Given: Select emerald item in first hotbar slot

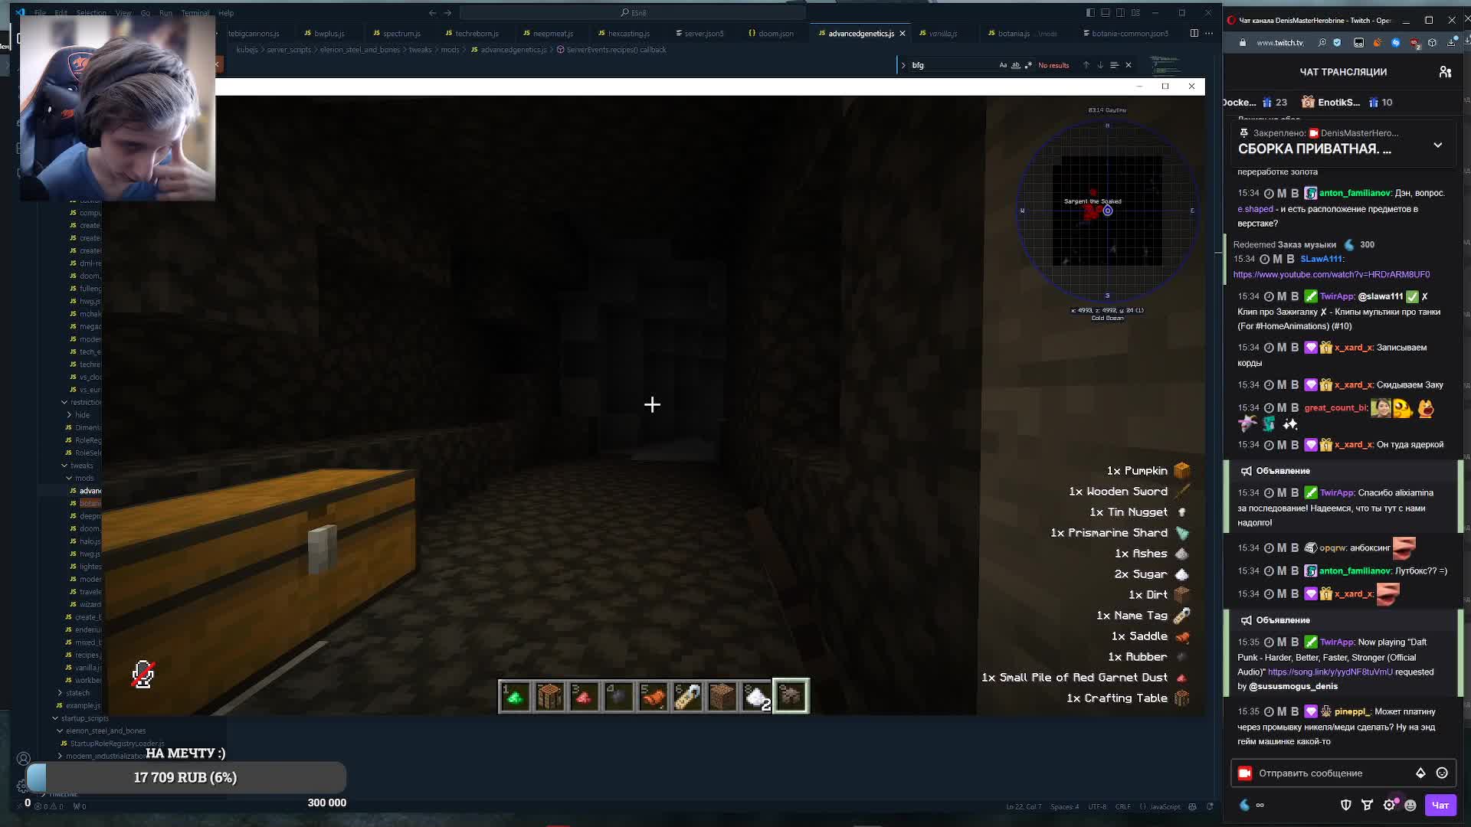Looking at the screenshot, I should click(515, 696).
